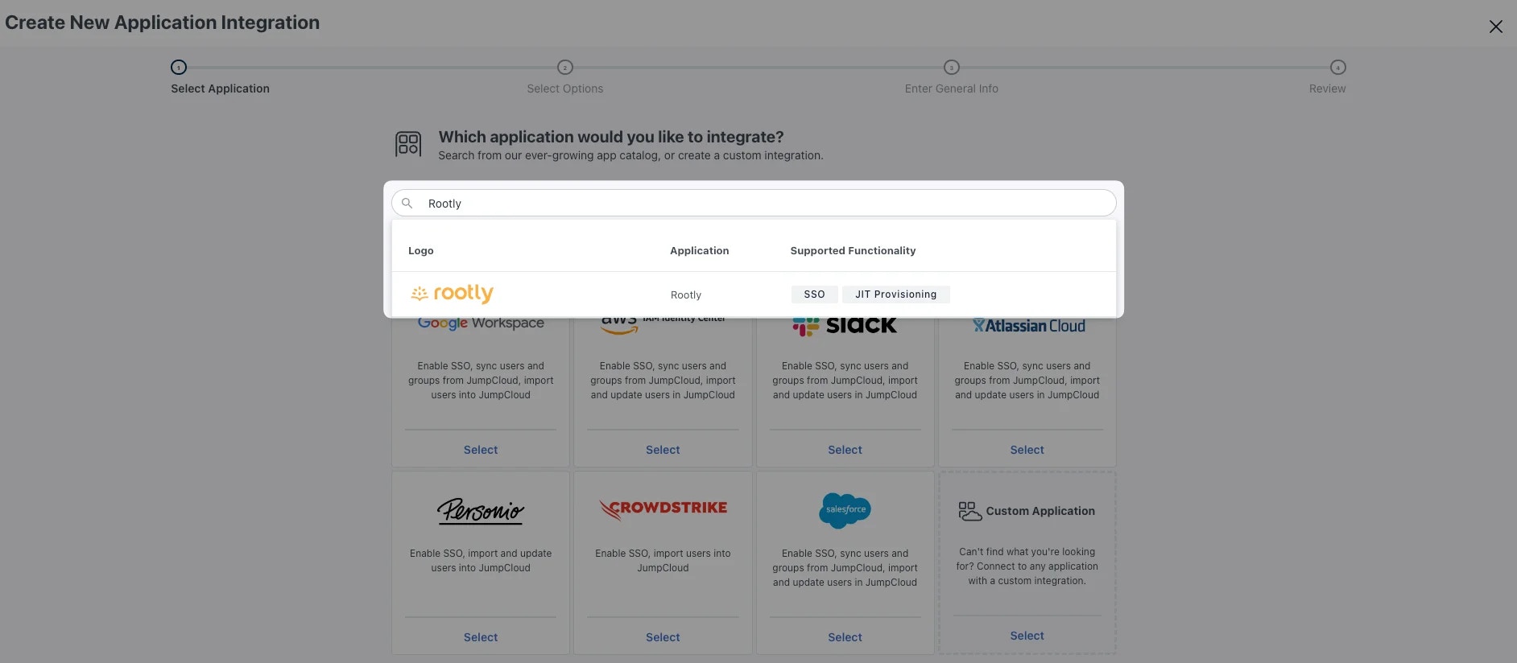Click the Review step label
The height and width of the screenshot is (663, 1517).
click(x=1327, y=89)
